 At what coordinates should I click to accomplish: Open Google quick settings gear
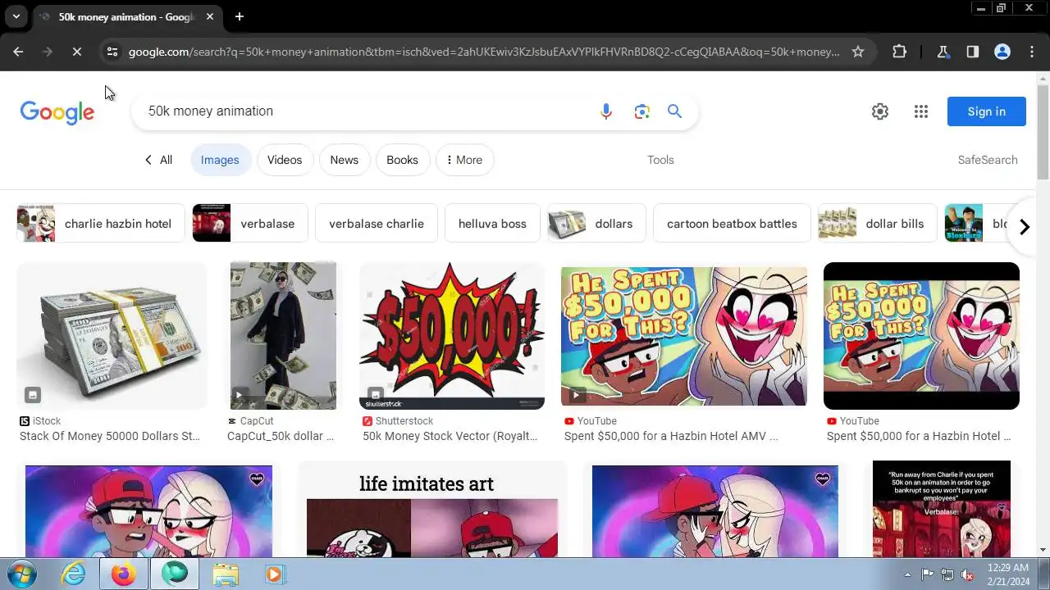point(880,111)
